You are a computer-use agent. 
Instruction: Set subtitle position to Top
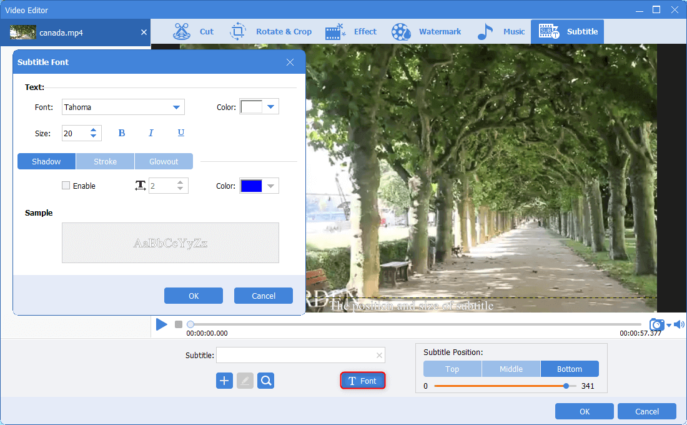click(452, 369)
